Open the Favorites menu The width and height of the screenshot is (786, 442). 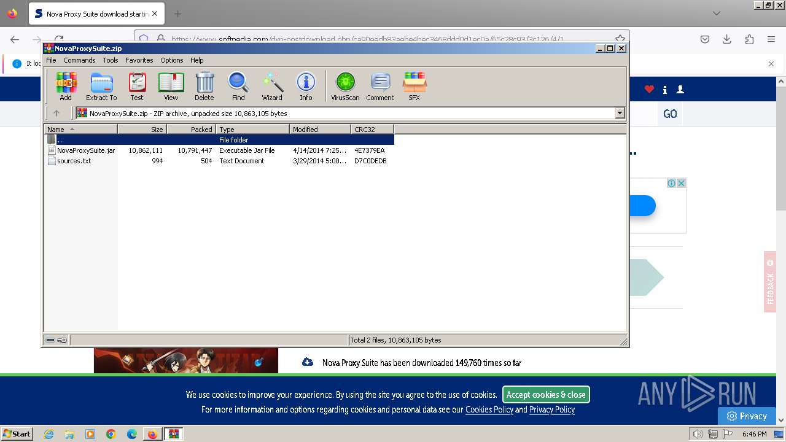pyautogui.click(x=139, y=60)
